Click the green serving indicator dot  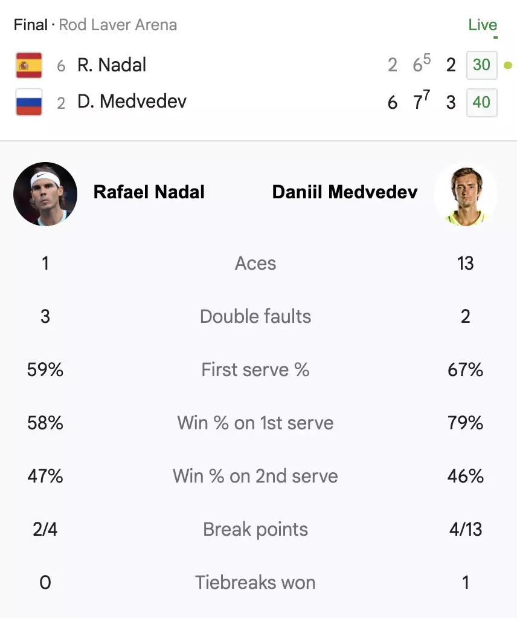point(508,65)
